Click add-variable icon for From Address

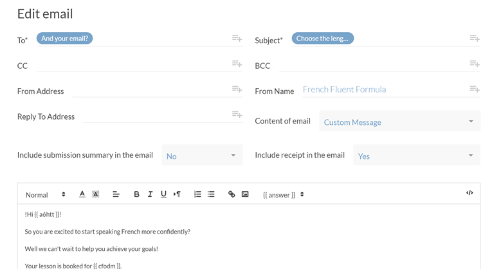point(237,89)
